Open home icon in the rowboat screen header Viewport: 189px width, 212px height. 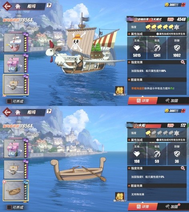pos(18,112)
